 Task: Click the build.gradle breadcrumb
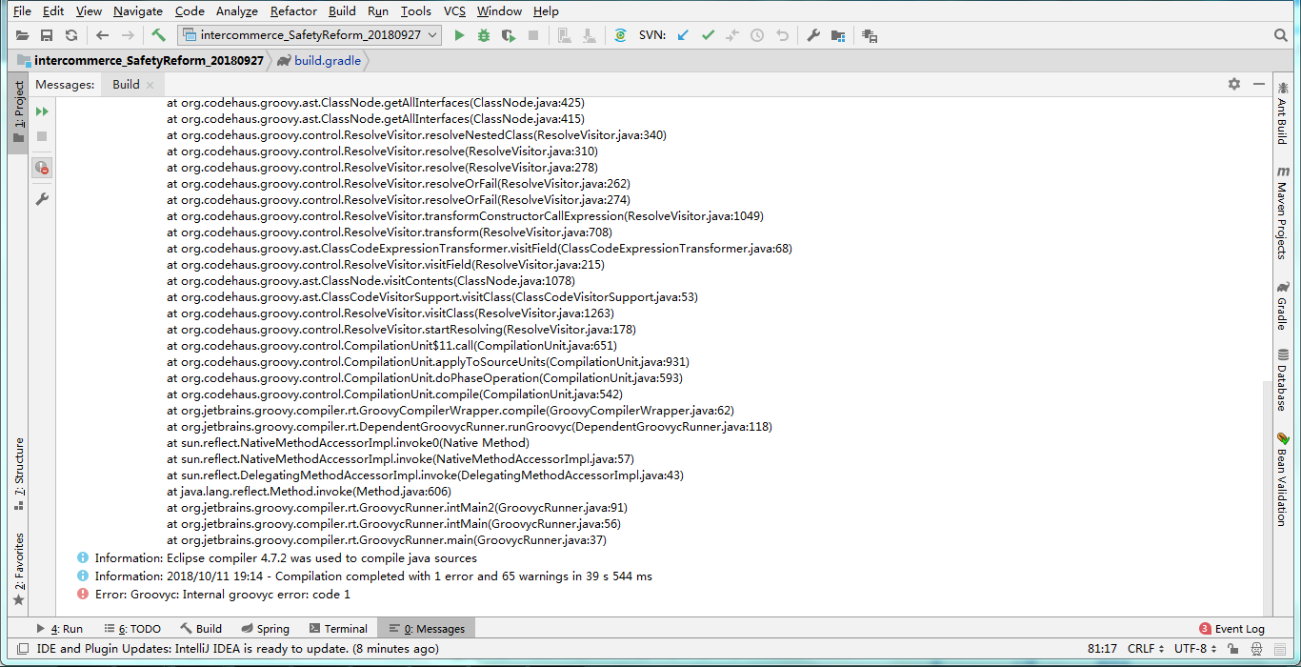pyautogui.click(x=328, y=60)
